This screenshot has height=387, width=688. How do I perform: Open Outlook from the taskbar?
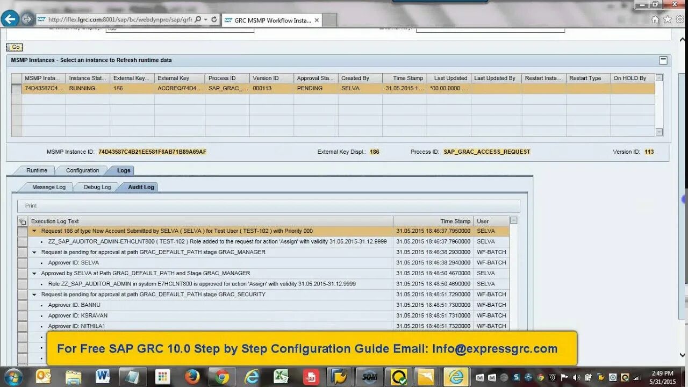[44, 377]
